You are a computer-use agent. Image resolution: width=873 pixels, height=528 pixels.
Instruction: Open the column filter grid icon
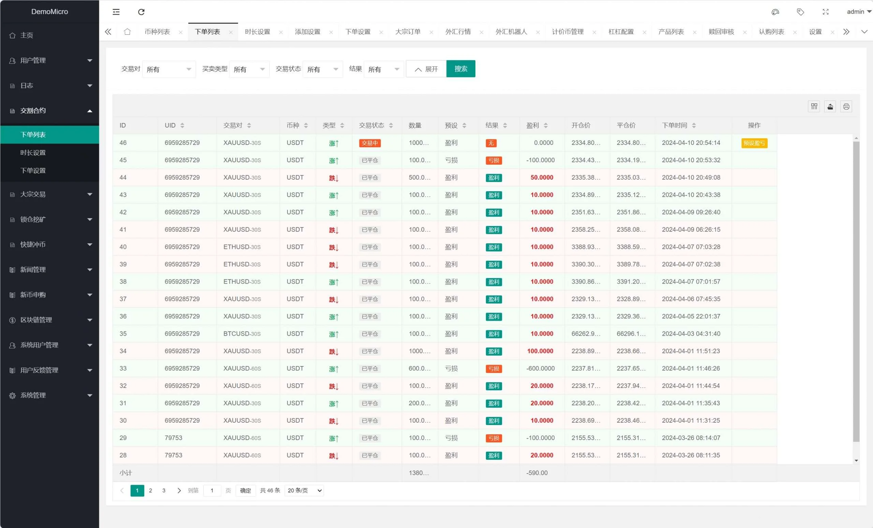tap(814, 107)
